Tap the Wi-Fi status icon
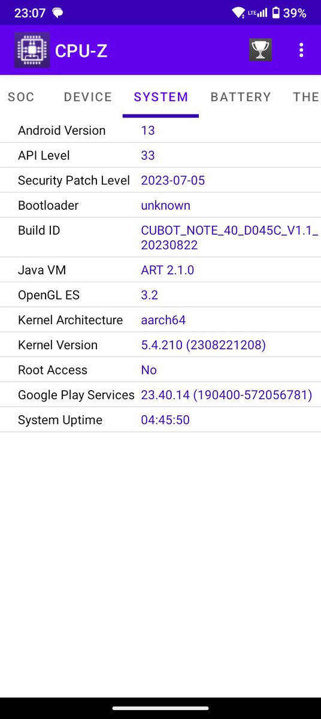The width and height of the screenshot is (321, 719). 238,13
